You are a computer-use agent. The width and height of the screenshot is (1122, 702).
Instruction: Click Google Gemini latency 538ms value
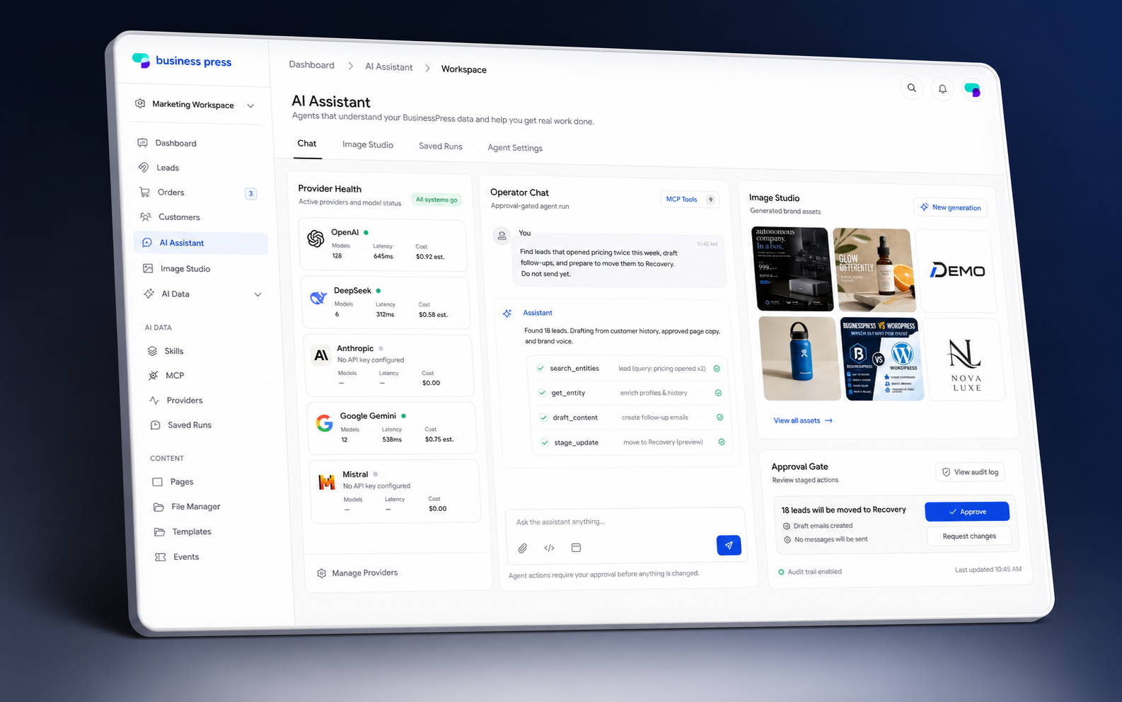pyautogui.click(x=392, y=439)
